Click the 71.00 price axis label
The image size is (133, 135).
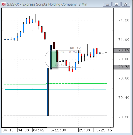[124, 40]
